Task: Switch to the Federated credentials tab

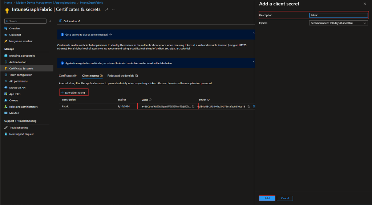Action: (x=122, y=75)
